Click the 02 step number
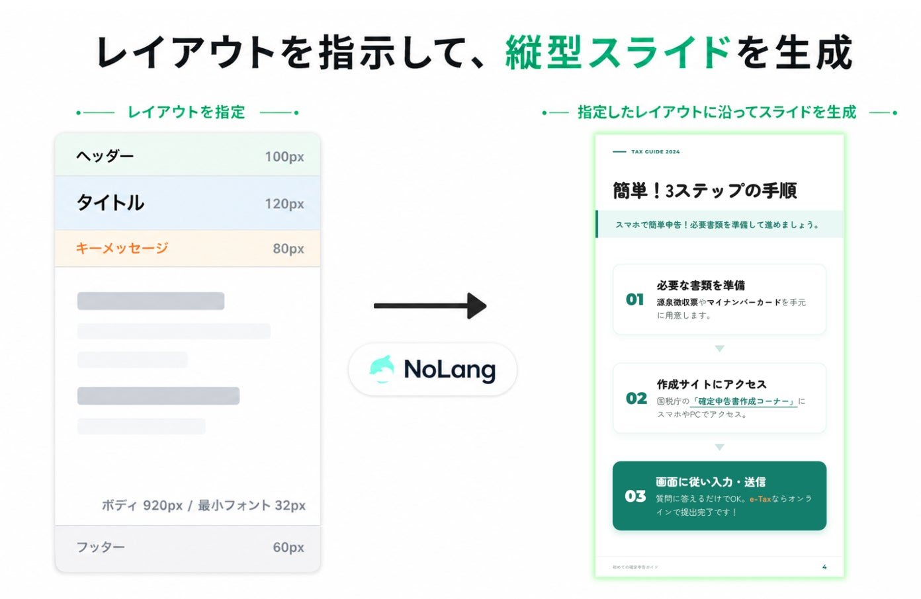Screen dimensions: 921x599 pos(636,398)
